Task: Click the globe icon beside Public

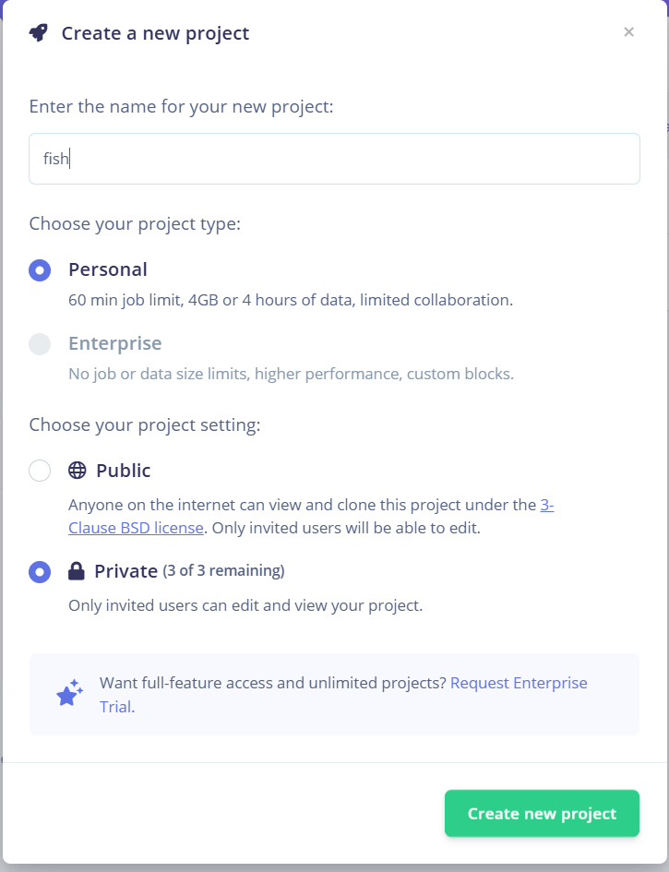Action: pos(78,471)
